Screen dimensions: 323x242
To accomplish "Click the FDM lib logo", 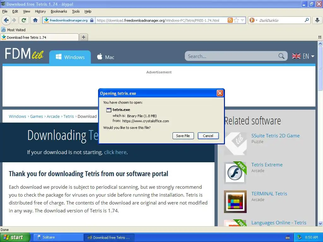I will (x=24, y=54).
